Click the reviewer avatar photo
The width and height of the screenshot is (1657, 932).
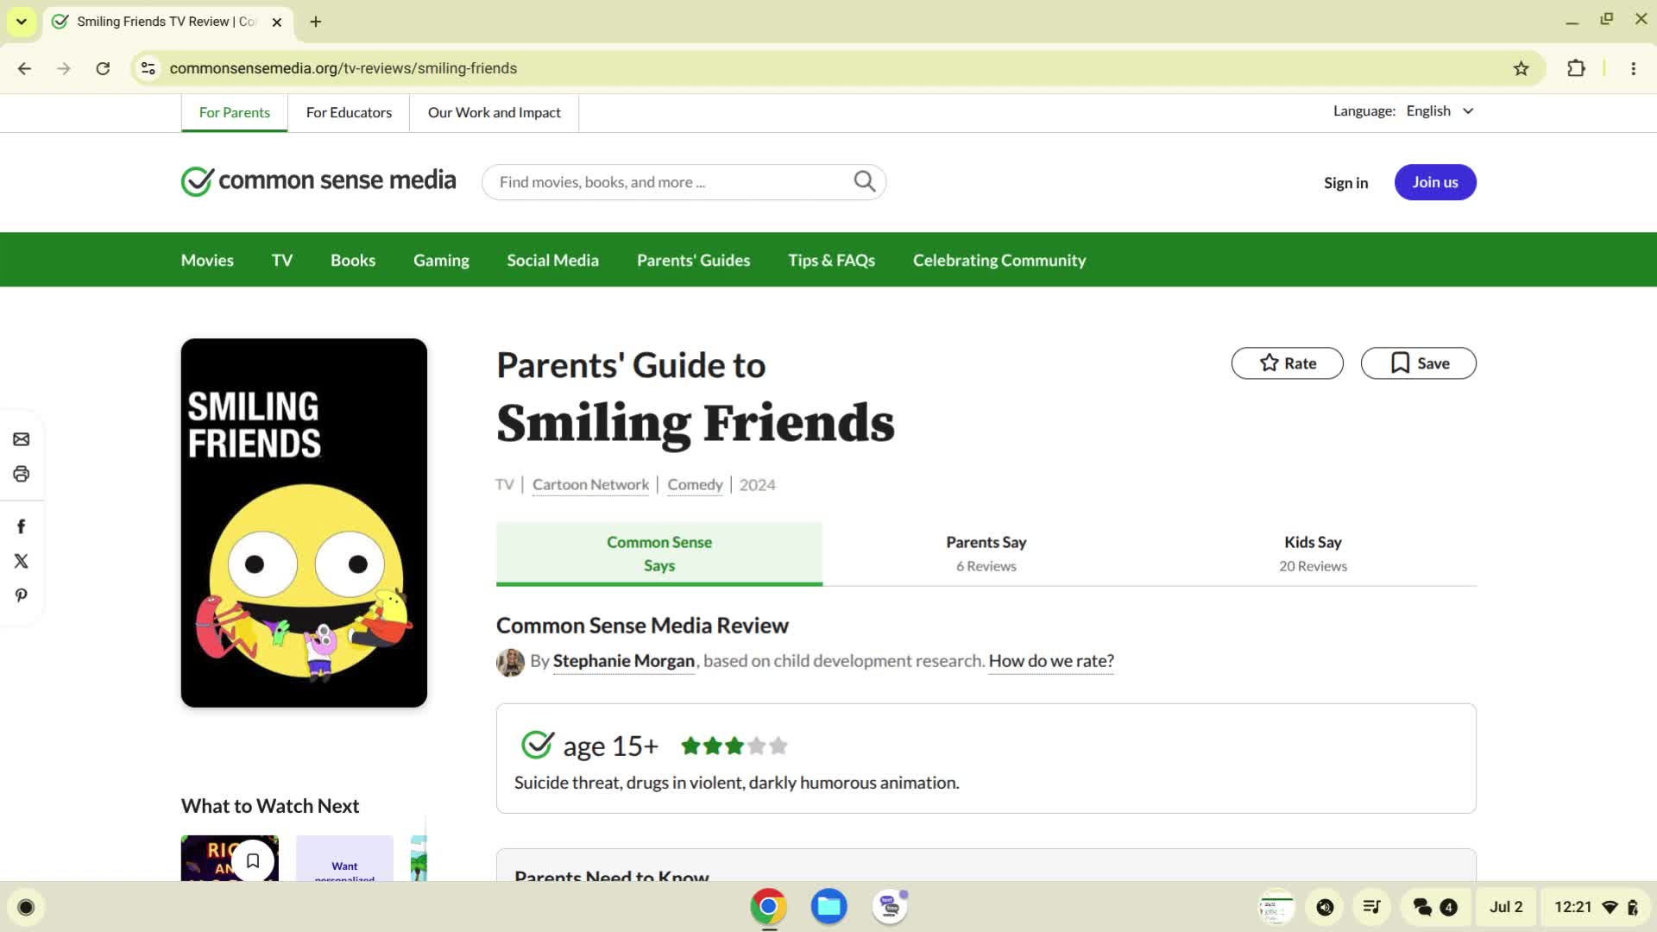[510, 662]
